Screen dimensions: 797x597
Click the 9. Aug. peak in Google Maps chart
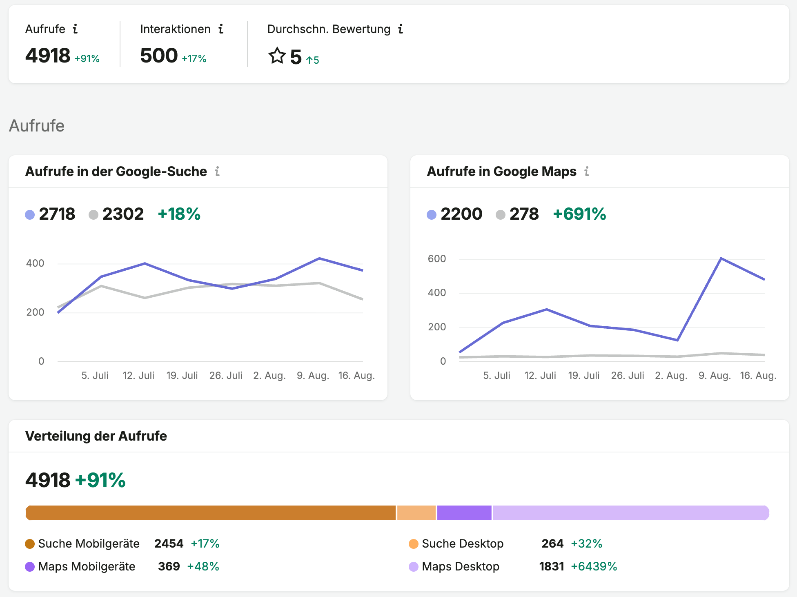[x=721, y=258]
